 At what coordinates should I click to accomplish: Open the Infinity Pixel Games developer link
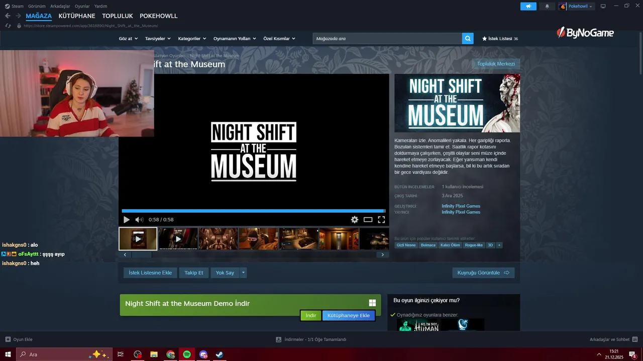pyautogui.click(x=461, y=206)
